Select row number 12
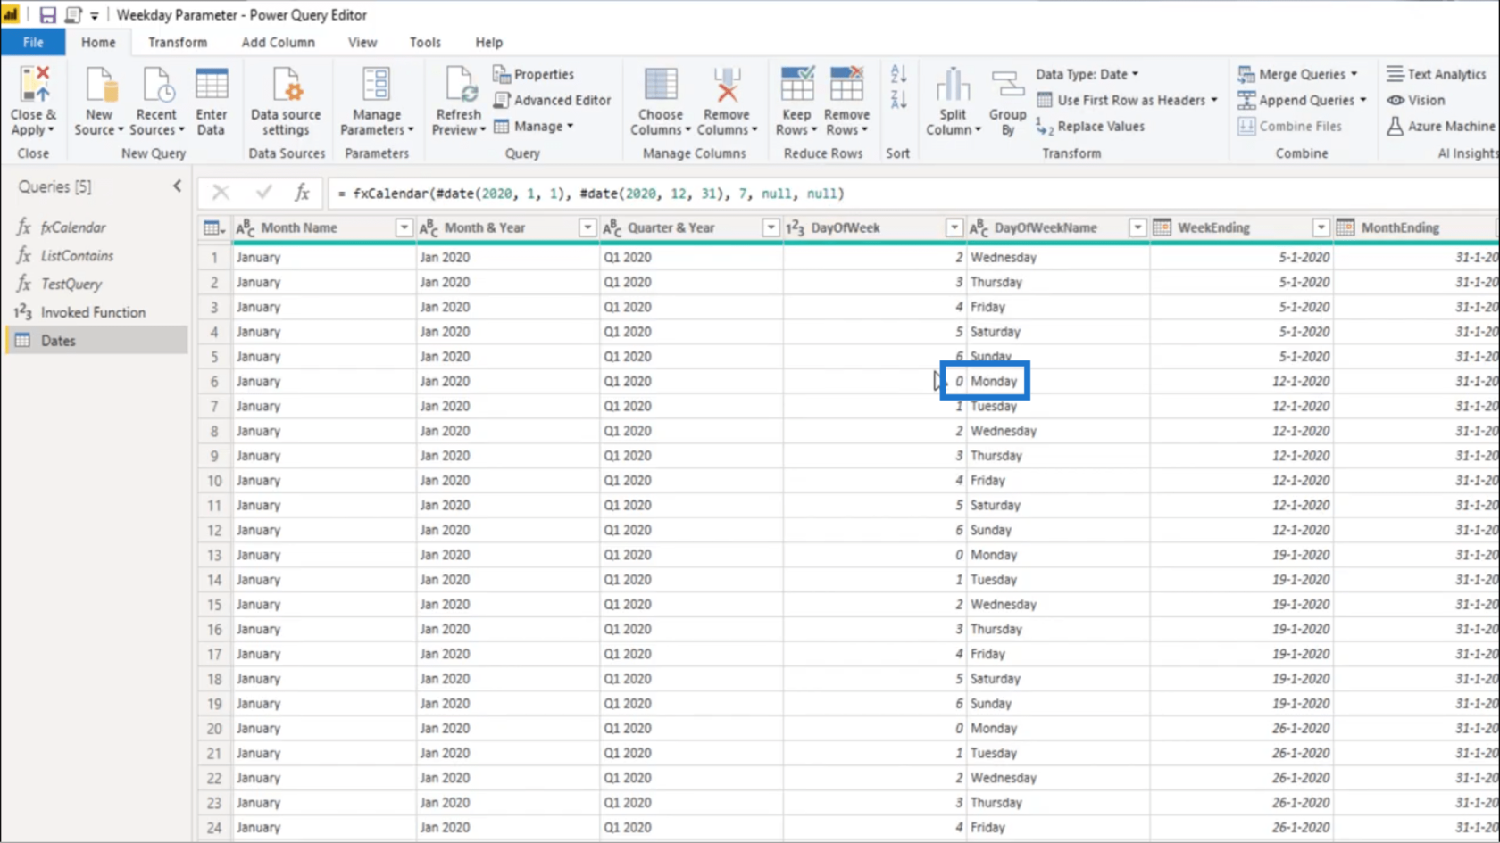This screenshot has width=1500, height=843. 214,530
